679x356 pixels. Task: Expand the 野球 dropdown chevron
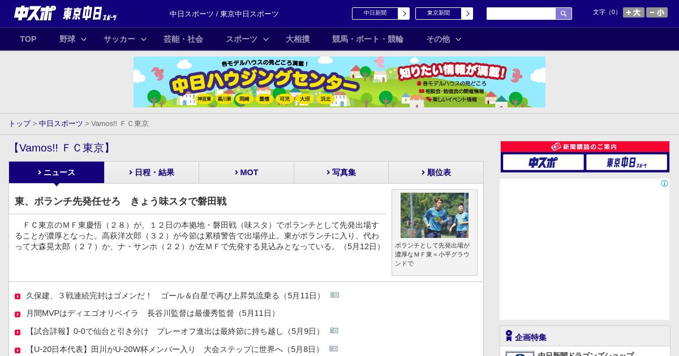(84, 39)
